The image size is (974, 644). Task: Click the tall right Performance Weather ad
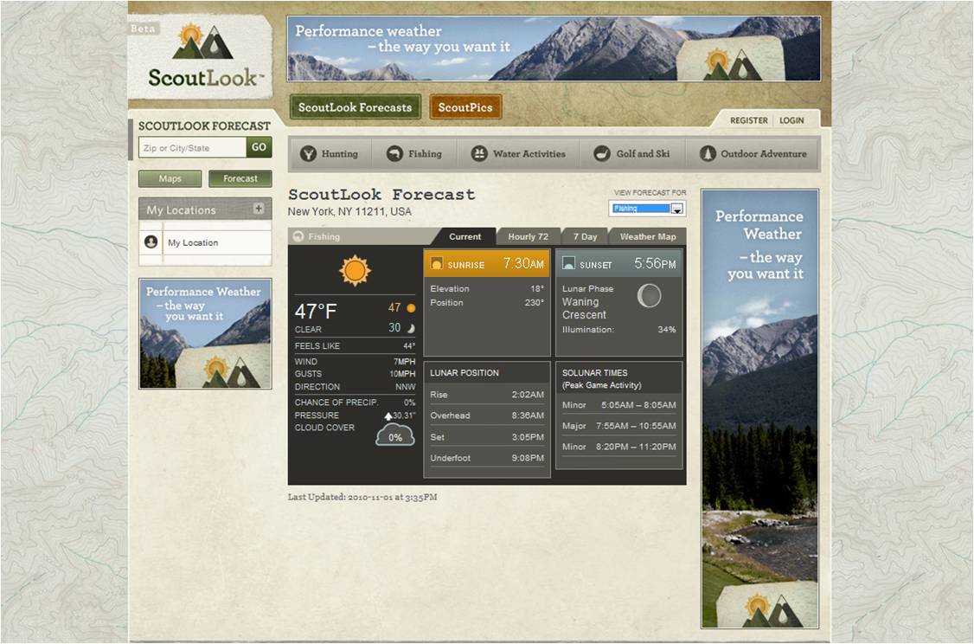pyautogui.click(x=759, y=409)
